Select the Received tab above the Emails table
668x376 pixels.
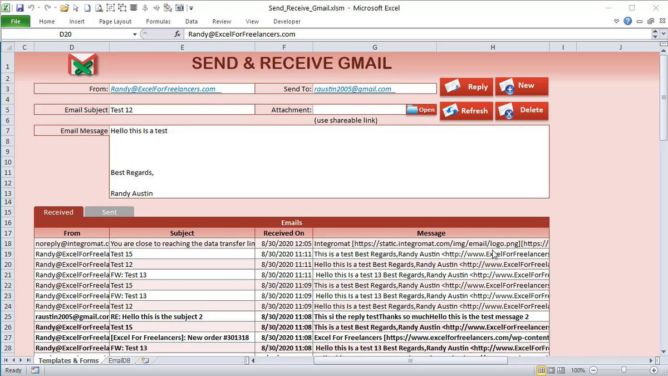pos(58,212)
